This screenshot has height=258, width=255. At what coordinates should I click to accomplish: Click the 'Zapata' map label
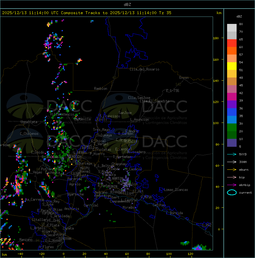click(x=68, y=228)
